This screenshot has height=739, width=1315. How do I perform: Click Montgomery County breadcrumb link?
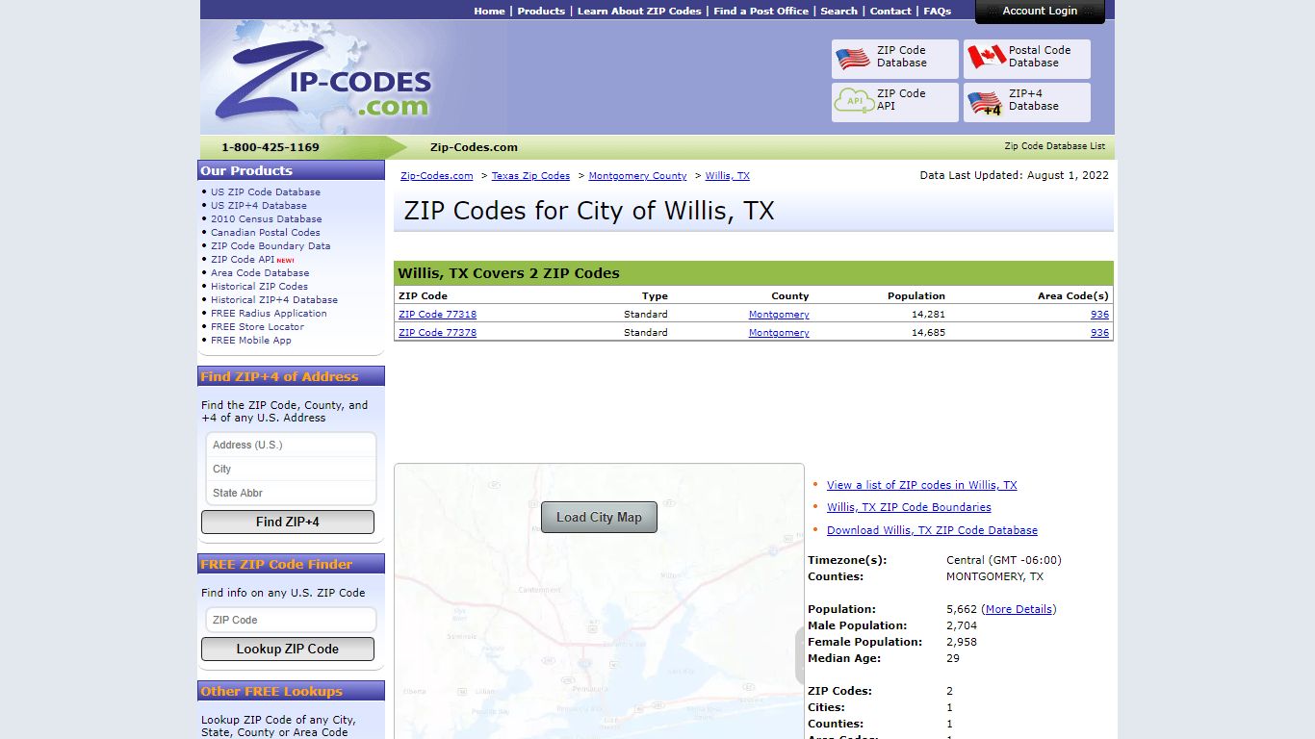click(x=637, y=176)
